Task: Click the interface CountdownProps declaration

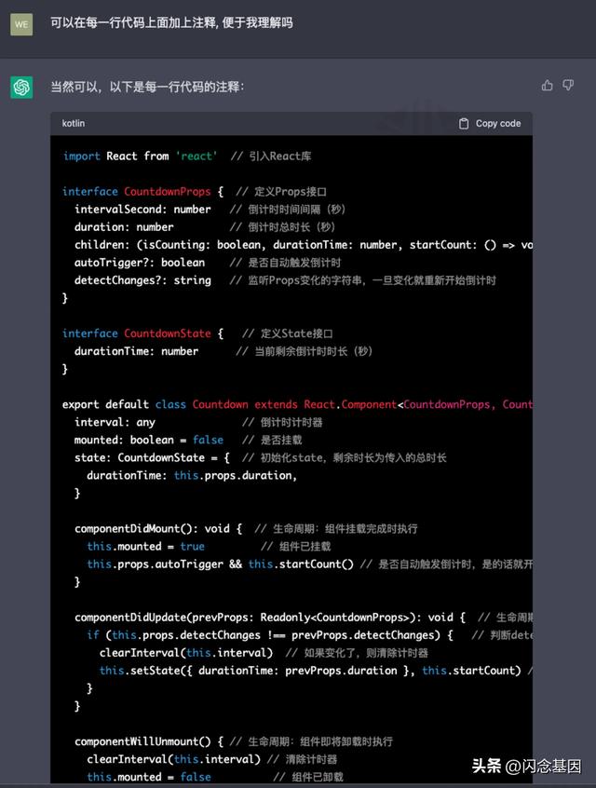Action: 142,191
